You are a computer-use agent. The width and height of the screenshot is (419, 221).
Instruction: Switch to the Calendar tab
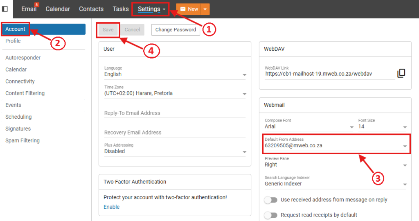tap(58, 9)
